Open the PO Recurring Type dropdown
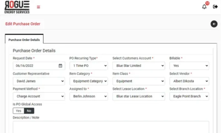221x133 pixels. click(x=89, y=66)
